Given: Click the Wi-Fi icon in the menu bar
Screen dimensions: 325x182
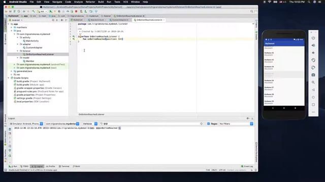Looking at the screenshot, I should pos(270,2).
